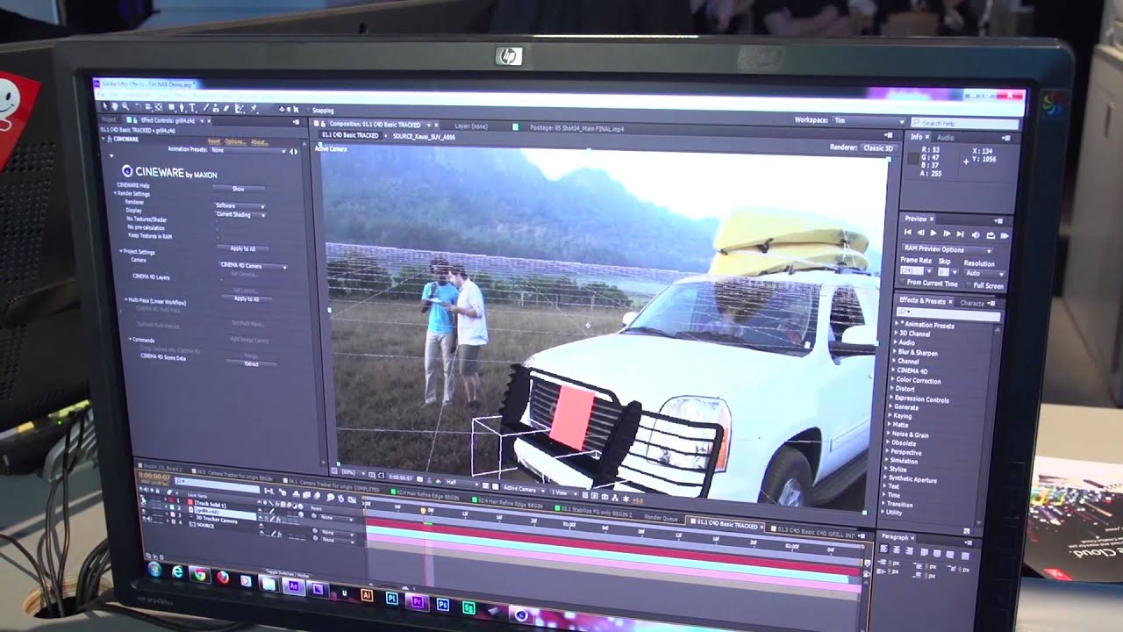Click the Info panel color sample swatch

[x=913, y=159]
